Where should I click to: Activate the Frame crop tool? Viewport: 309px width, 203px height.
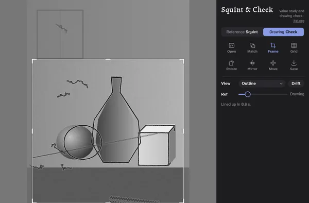(273, 48)
